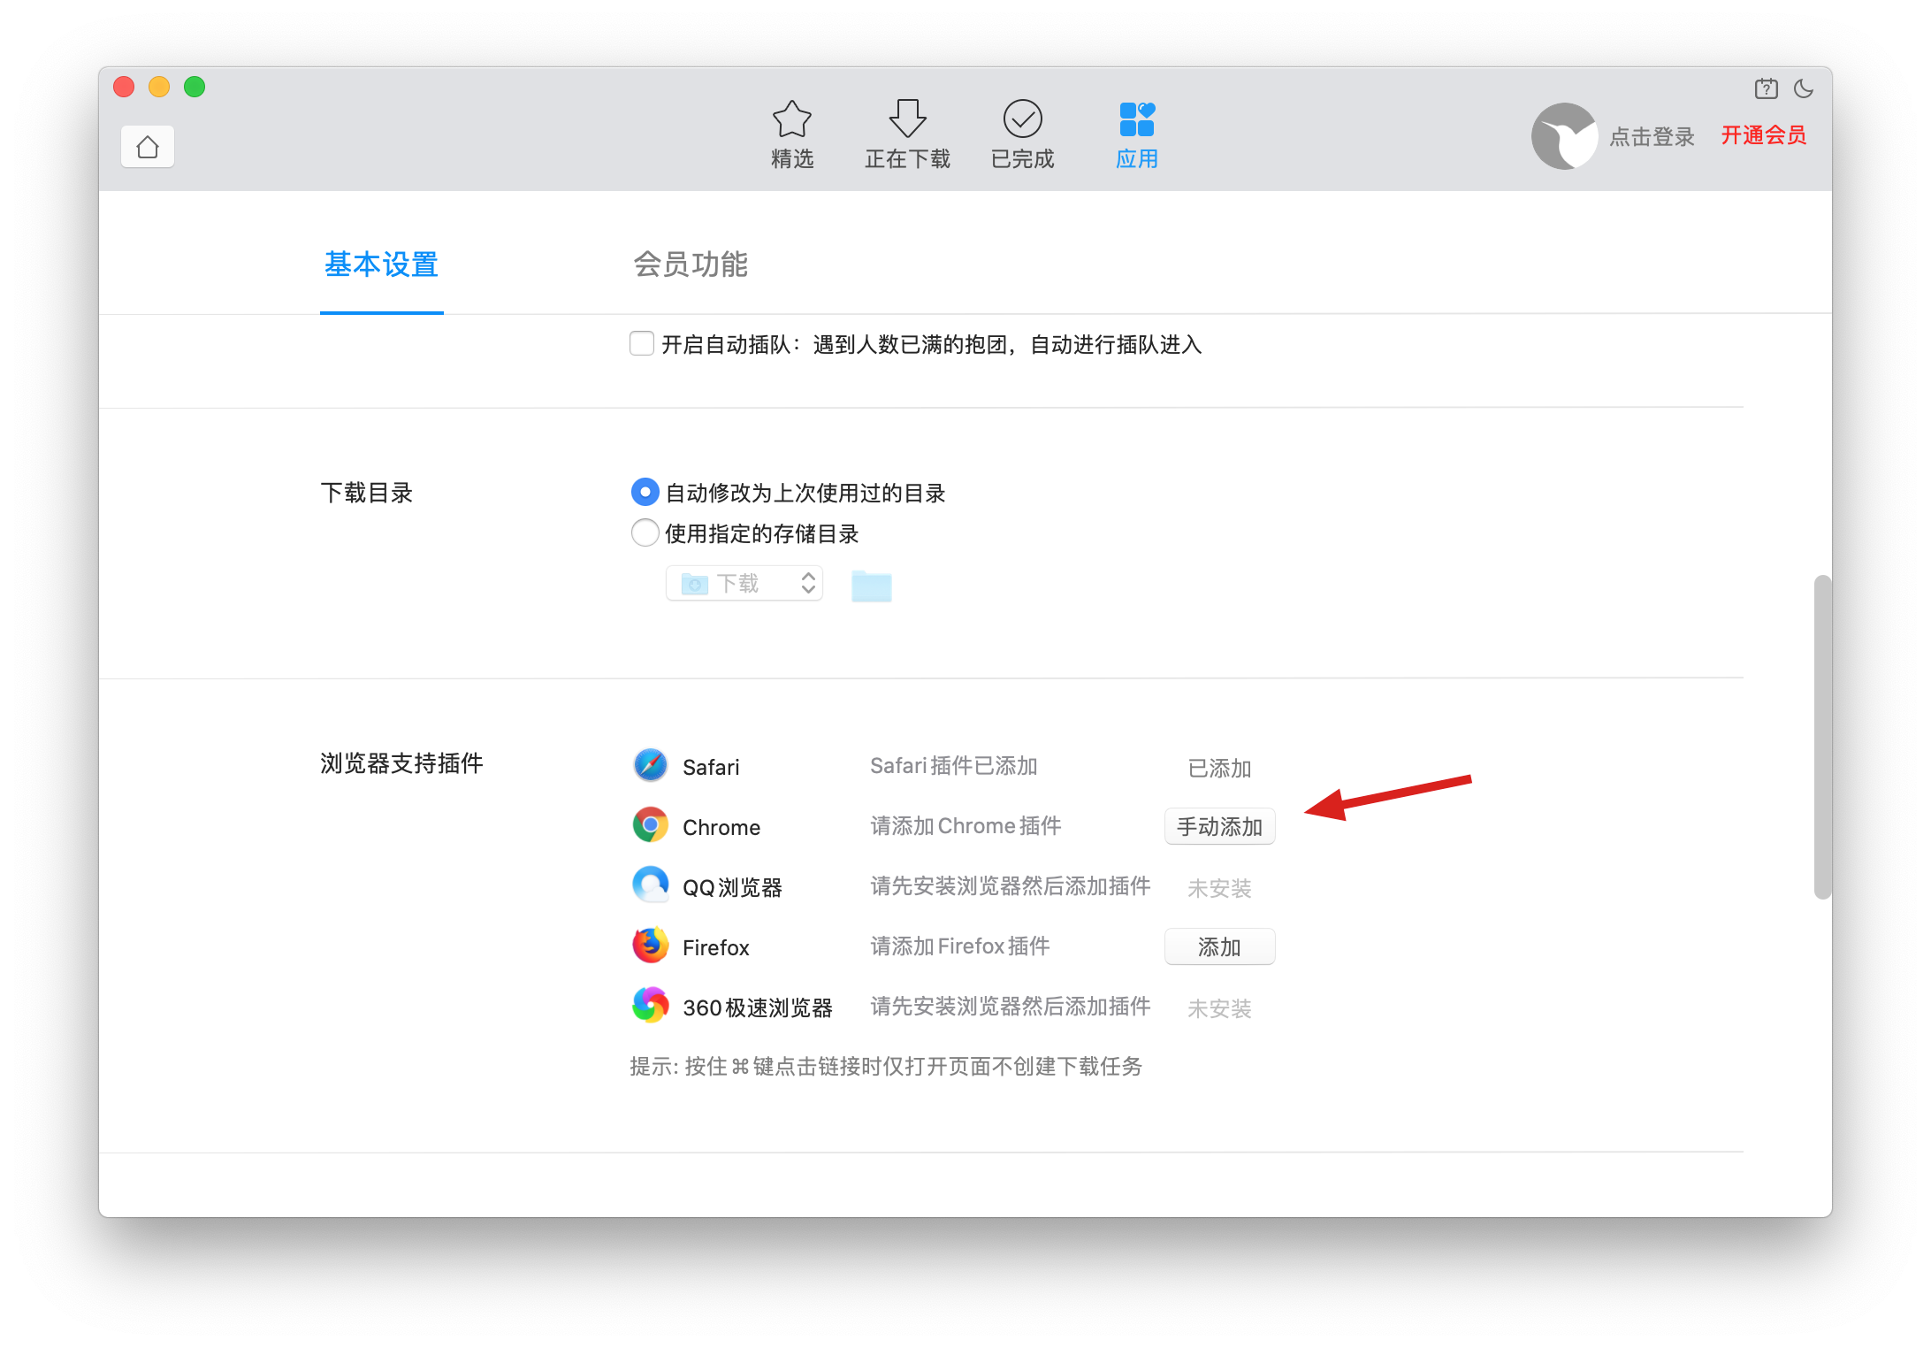The width and height of the screenshot is (1931, 1348).
Task: Select 自动修改为上次使用过的目录 option
Action: 645,492
